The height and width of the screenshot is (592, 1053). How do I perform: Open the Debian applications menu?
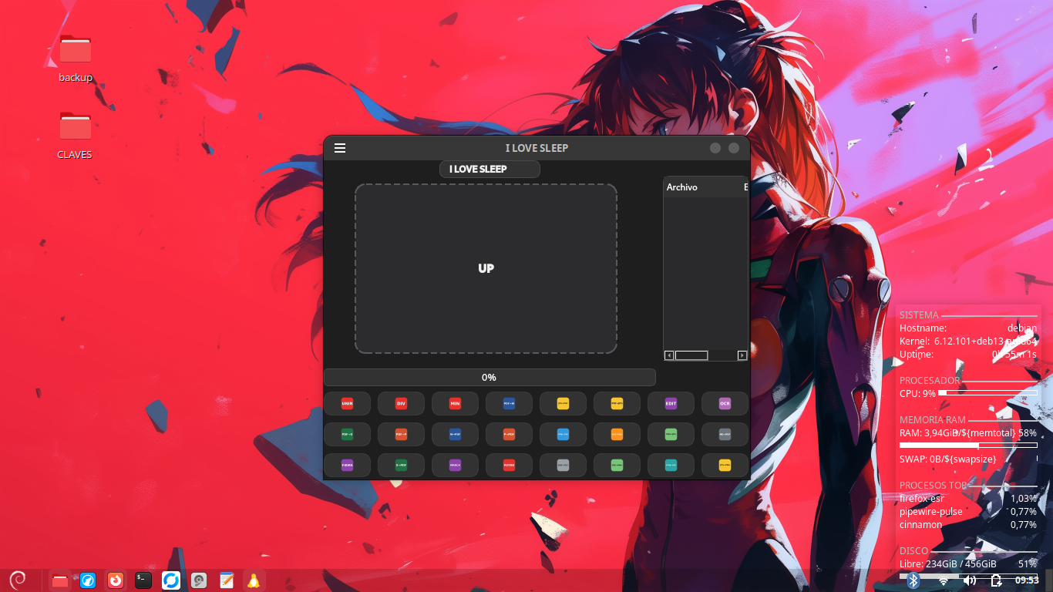pos(17,580)
